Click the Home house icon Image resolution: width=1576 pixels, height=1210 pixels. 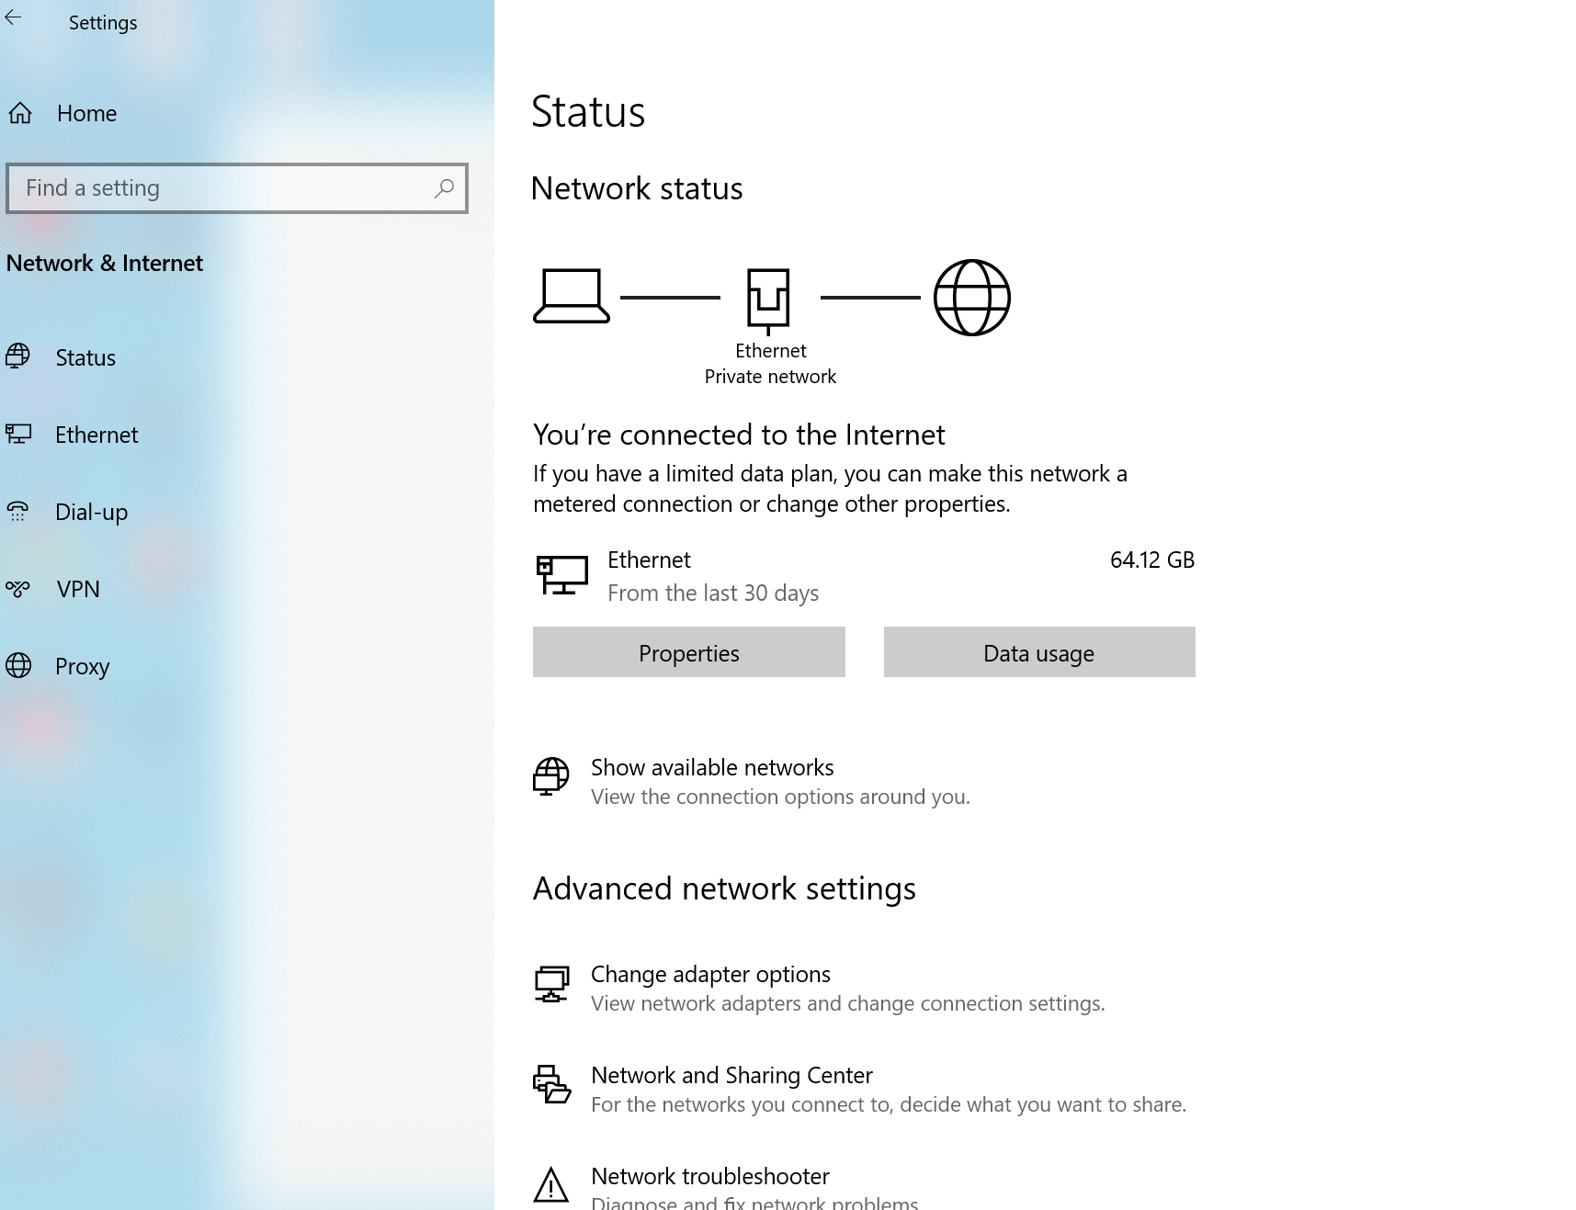20,113
